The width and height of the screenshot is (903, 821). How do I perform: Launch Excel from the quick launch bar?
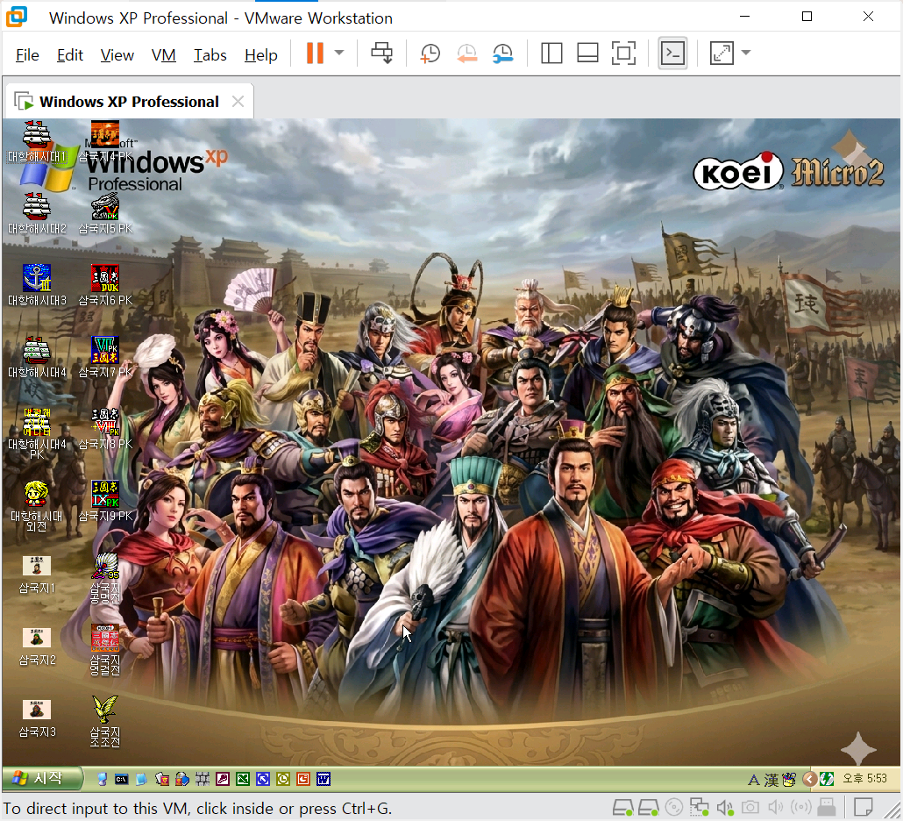click(243, 780)
